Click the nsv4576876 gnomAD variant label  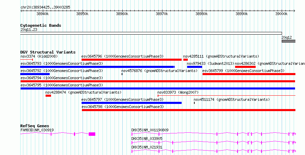point(159,71)
